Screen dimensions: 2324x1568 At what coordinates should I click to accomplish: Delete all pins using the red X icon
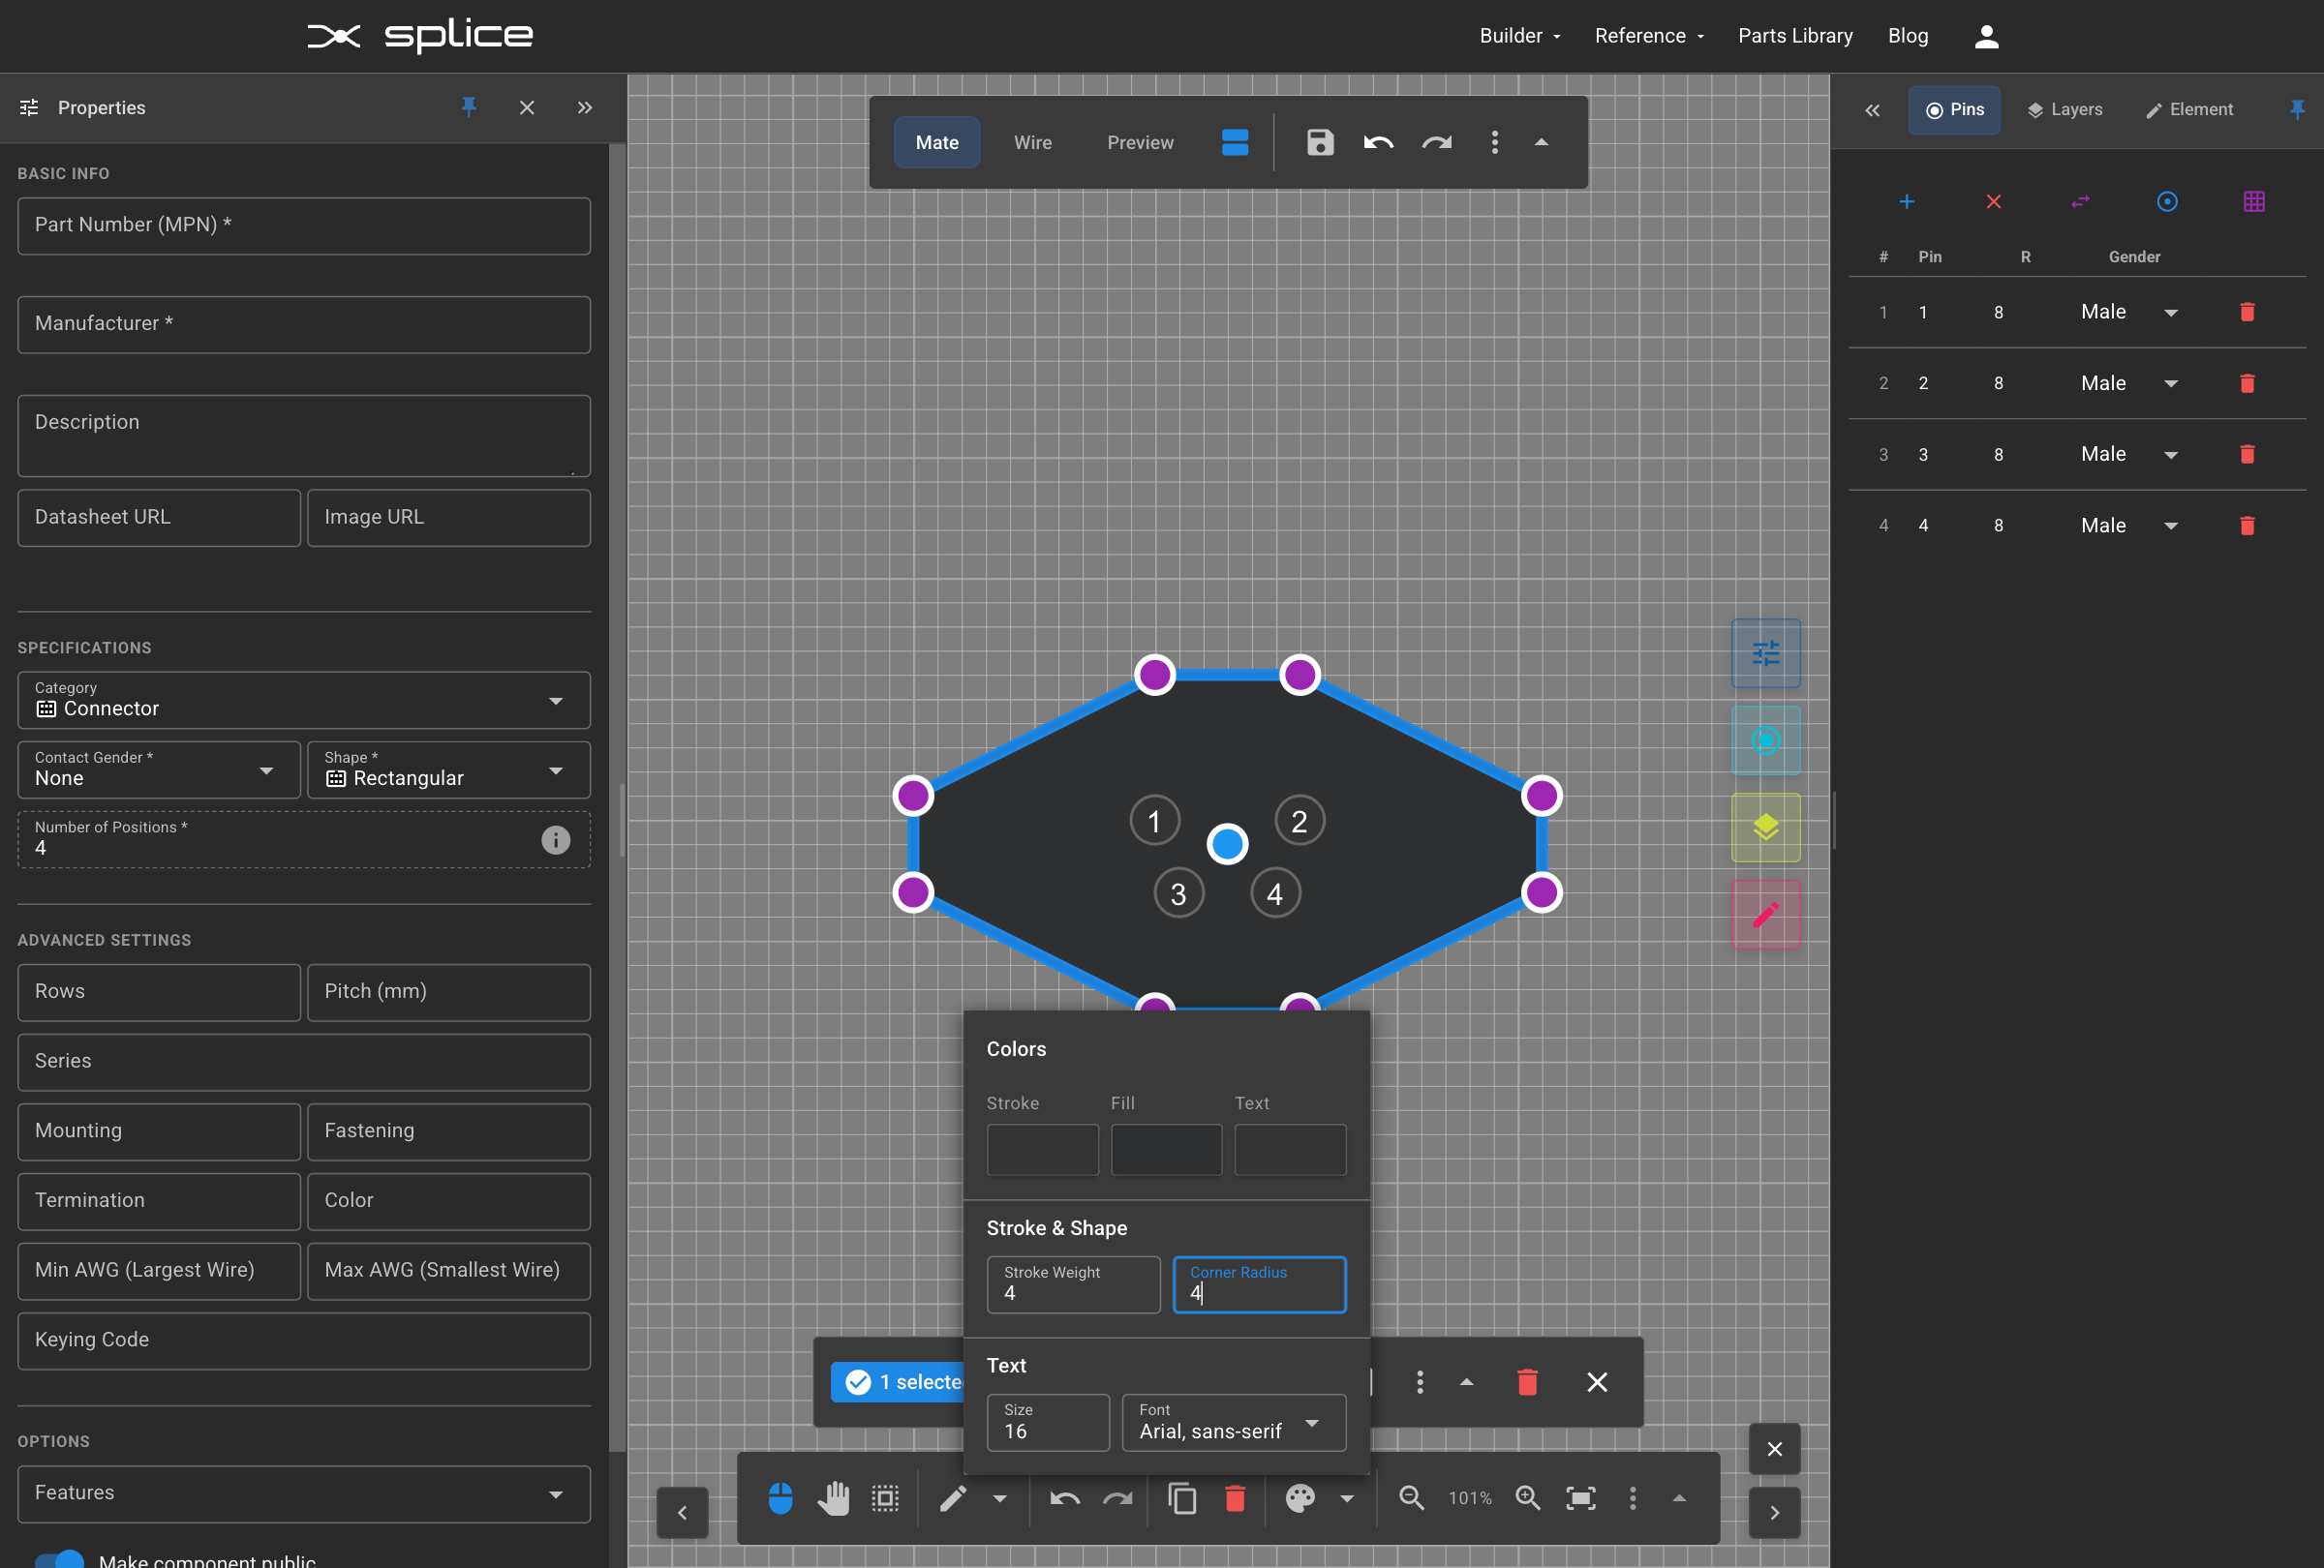coord(1994,202)
